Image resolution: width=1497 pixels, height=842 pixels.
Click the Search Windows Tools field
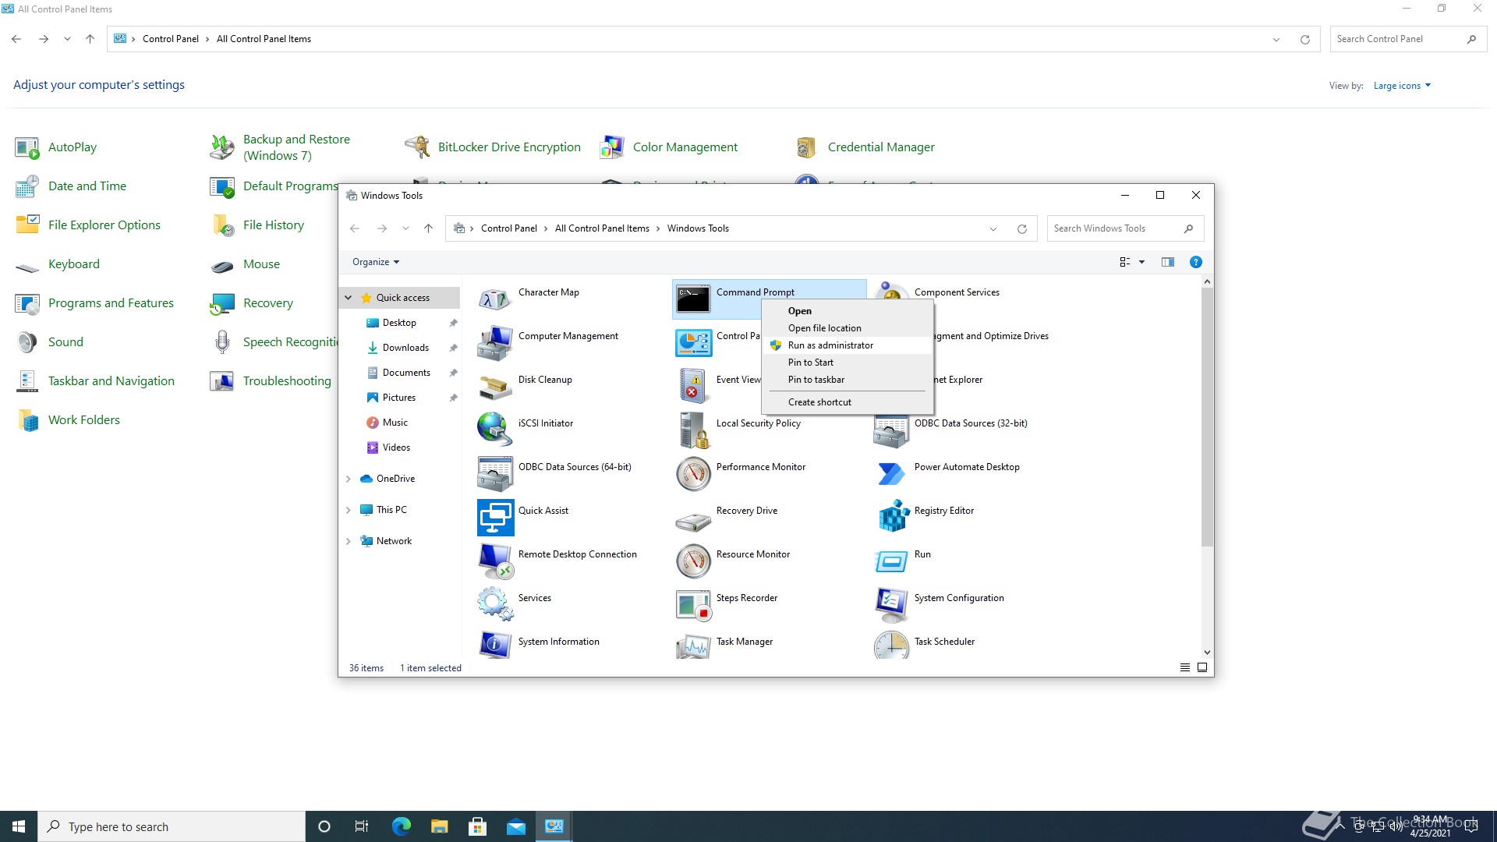click(1113, 228)
